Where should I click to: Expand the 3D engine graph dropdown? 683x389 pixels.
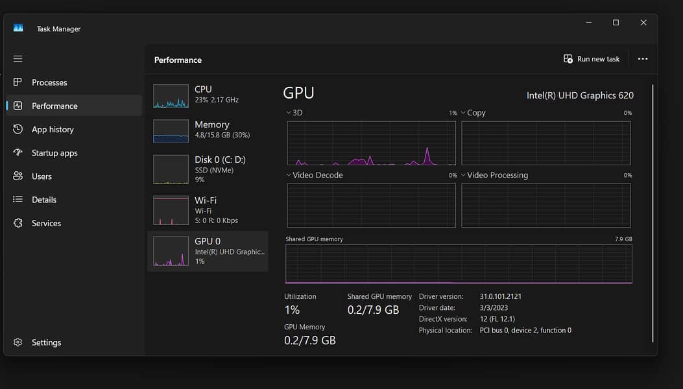(x=289, y=113)
